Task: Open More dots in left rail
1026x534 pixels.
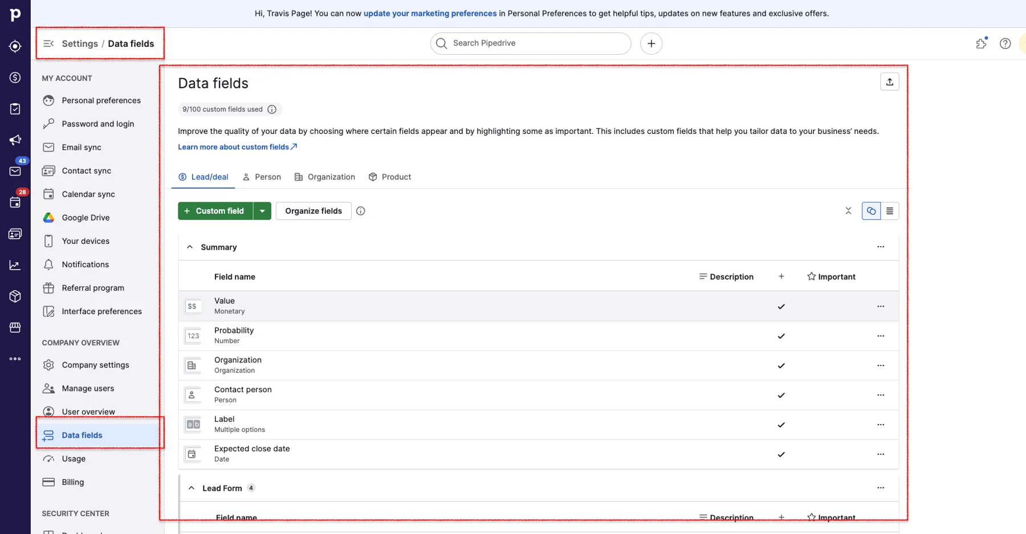Action: pos(15,359)
